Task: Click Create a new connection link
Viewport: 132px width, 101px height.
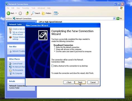Action: pyautogui.click(x=19, y=29)
